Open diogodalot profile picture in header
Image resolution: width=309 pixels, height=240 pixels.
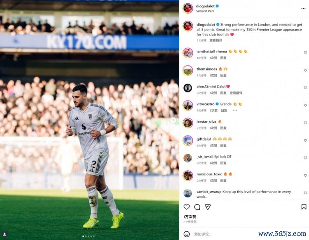click(x=187, y=9)
